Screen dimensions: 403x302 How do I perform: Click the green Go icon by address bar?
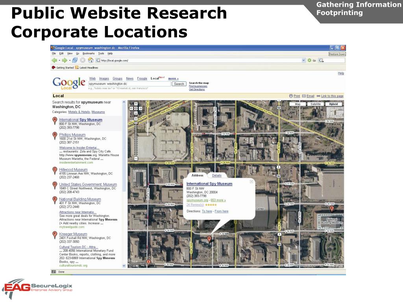pos(309,60)
